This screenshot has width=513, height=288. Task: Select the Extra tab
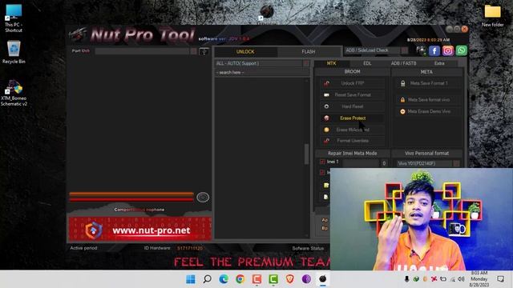pos(439,63)
